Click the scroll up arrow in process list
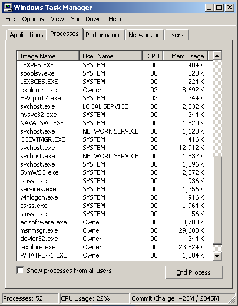238x306 pixels. tap(217, 56)
